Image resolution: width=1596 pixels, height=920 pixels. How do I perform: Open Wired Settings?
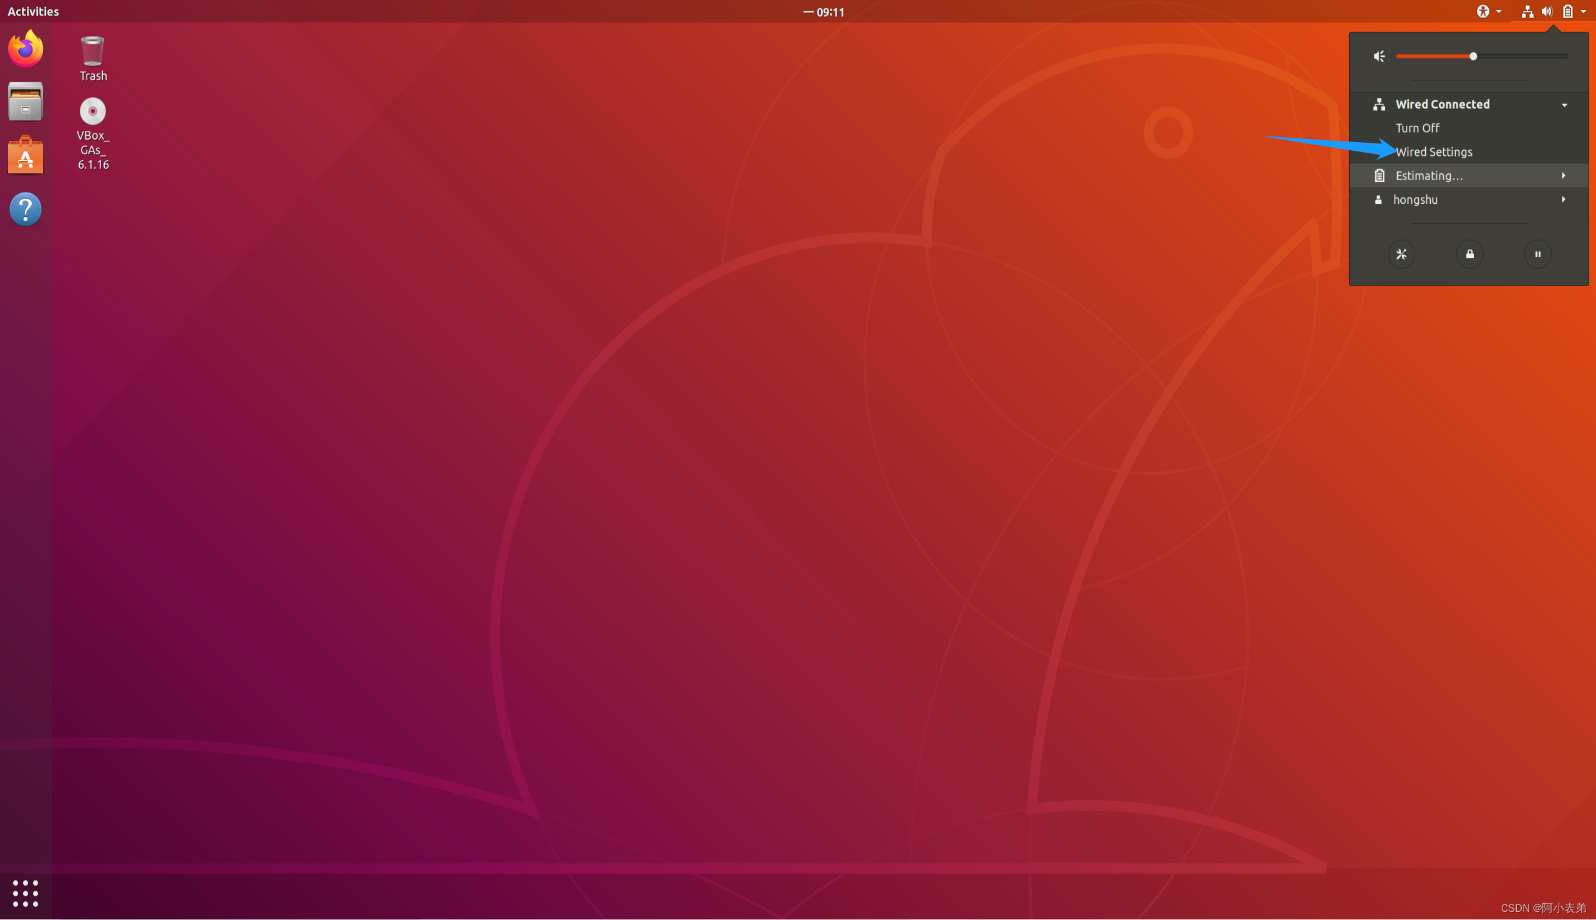coord(1434,152)
